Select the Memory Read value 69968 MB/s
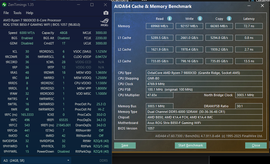 point(160,26)
